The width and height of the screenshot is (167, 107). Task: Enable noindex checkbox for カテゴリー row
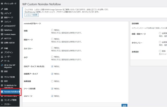pyautogui.click(x=52, y=48)
